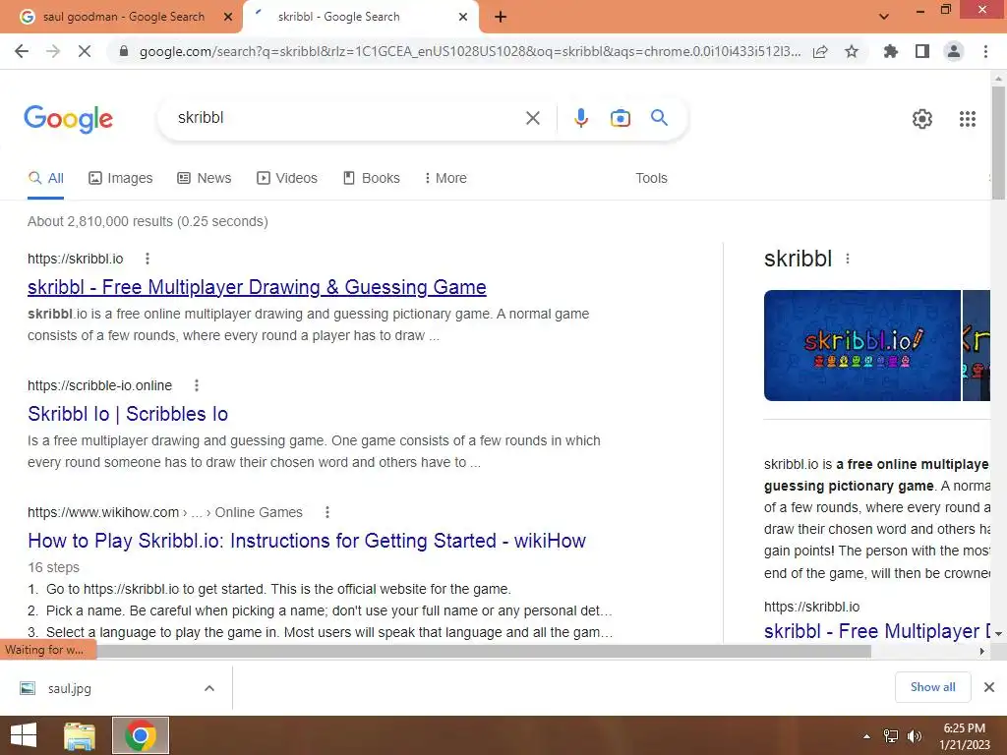This screenshot has width=1007, height=755.
Task: Share this page icon in address bar
Action: (820, 51)
